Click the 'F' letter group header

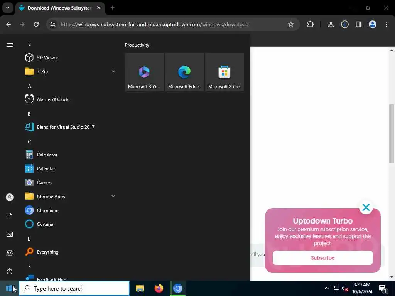coord(29,266)
